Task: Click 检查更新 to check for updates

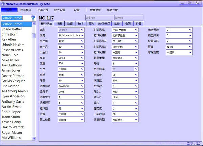Action: [95, 10]
